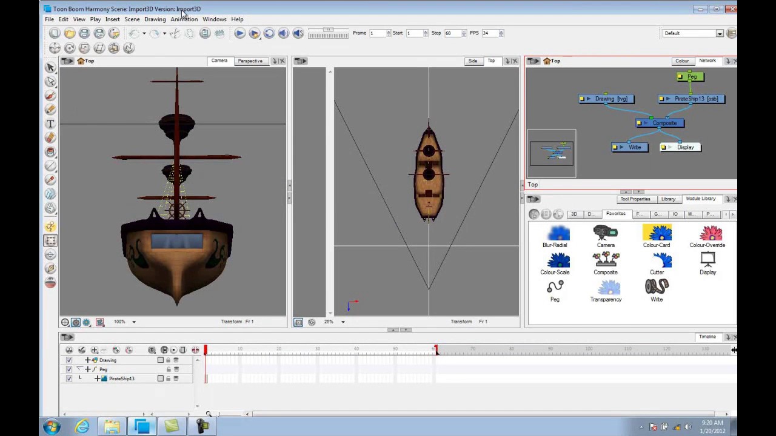
Task: Pick the Colour-Card module
Action: [x=657, y=237]
